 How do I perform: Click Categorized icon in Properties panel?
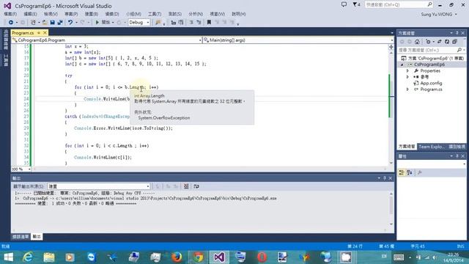(x=402, y=172)
